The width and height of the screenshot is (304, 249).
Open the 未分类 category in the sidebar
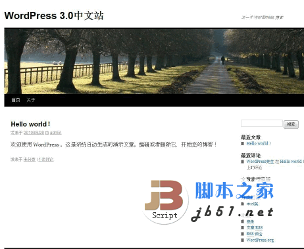point(252,204)
